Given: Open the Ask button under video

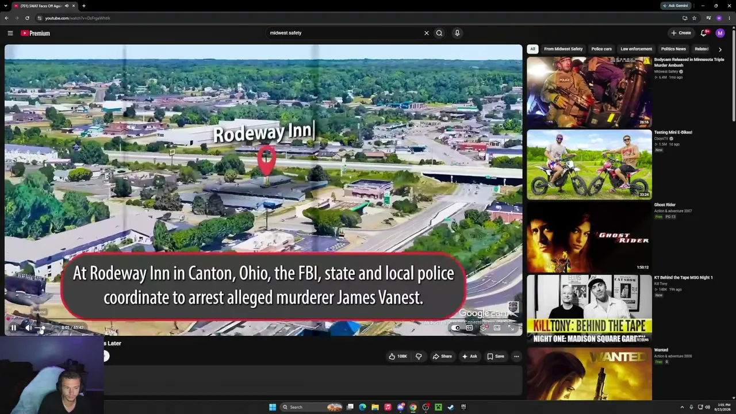Looking at the screenshot, I should pos(470,356).
